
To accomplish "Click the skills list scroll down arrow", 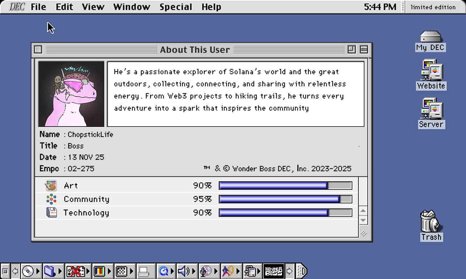I will [363, 220].
